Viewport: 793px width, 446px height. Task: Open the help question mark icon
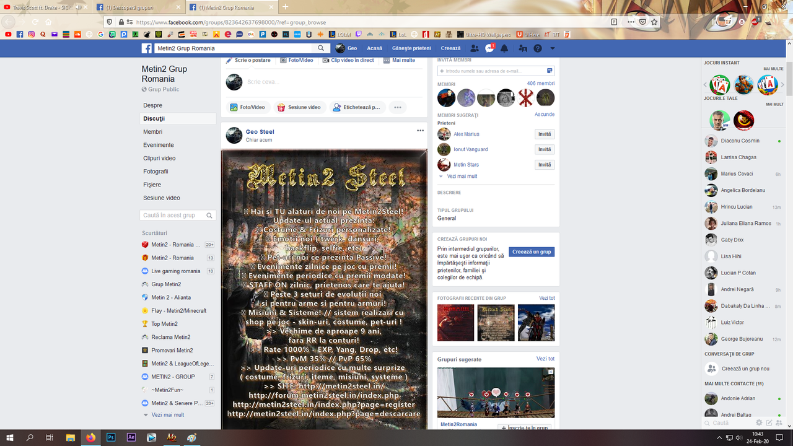tap(538, 48)
